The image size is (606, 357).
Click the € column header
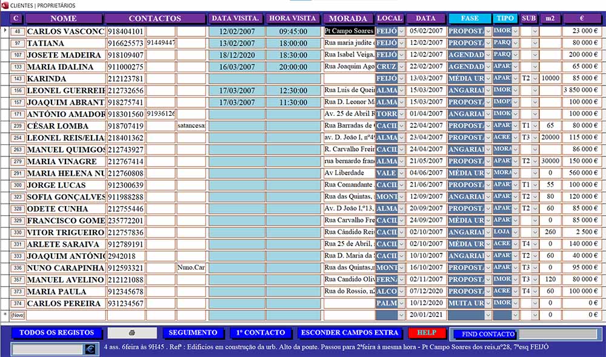[x=581, y=18]
